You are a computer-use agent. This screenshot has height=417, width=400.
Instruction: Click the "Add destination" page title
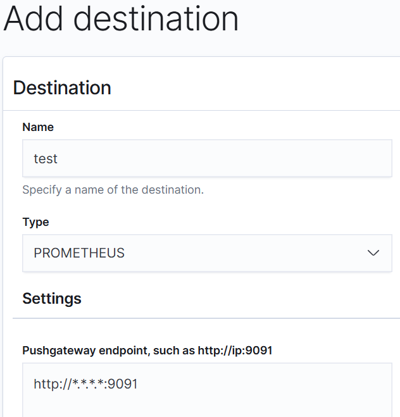pyautogui.click(x=121, y=18)
